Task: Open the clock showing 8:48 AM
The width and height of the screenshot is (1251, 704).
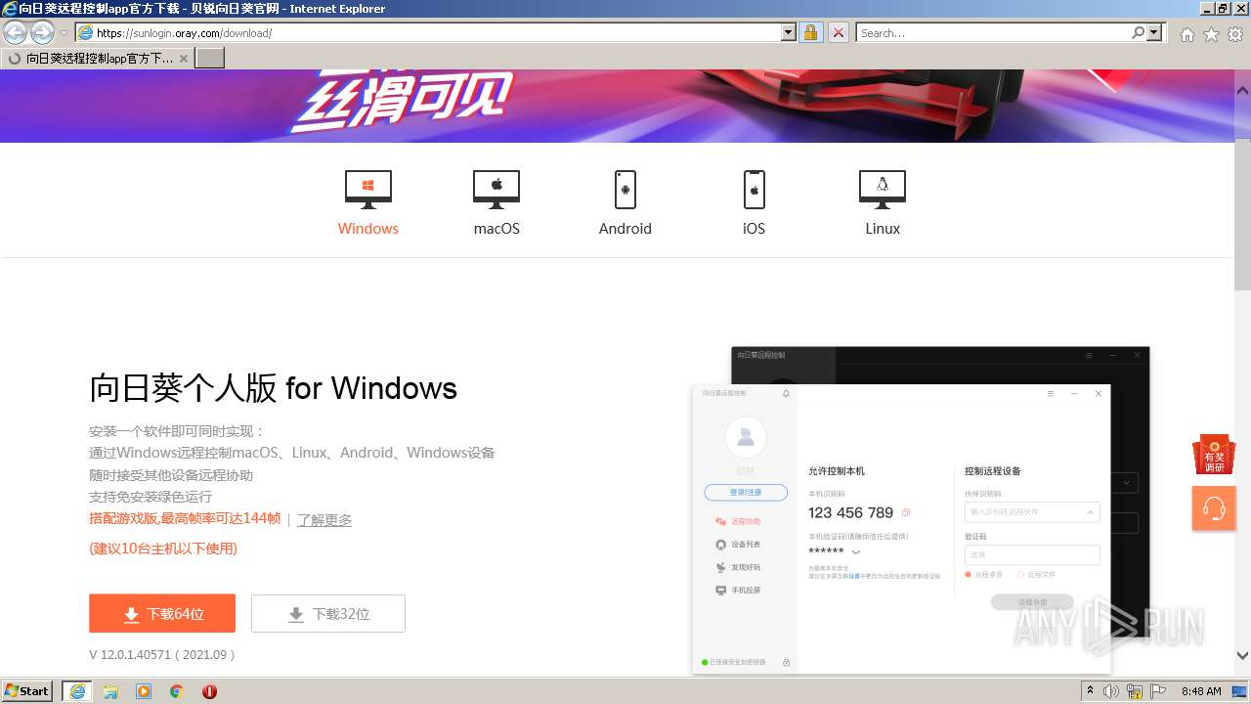Action: pyautogui.click(x=1201, y=691)
